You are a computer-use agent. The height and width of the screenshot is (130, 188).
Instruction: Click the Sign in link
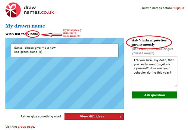(x=179, y=8)
